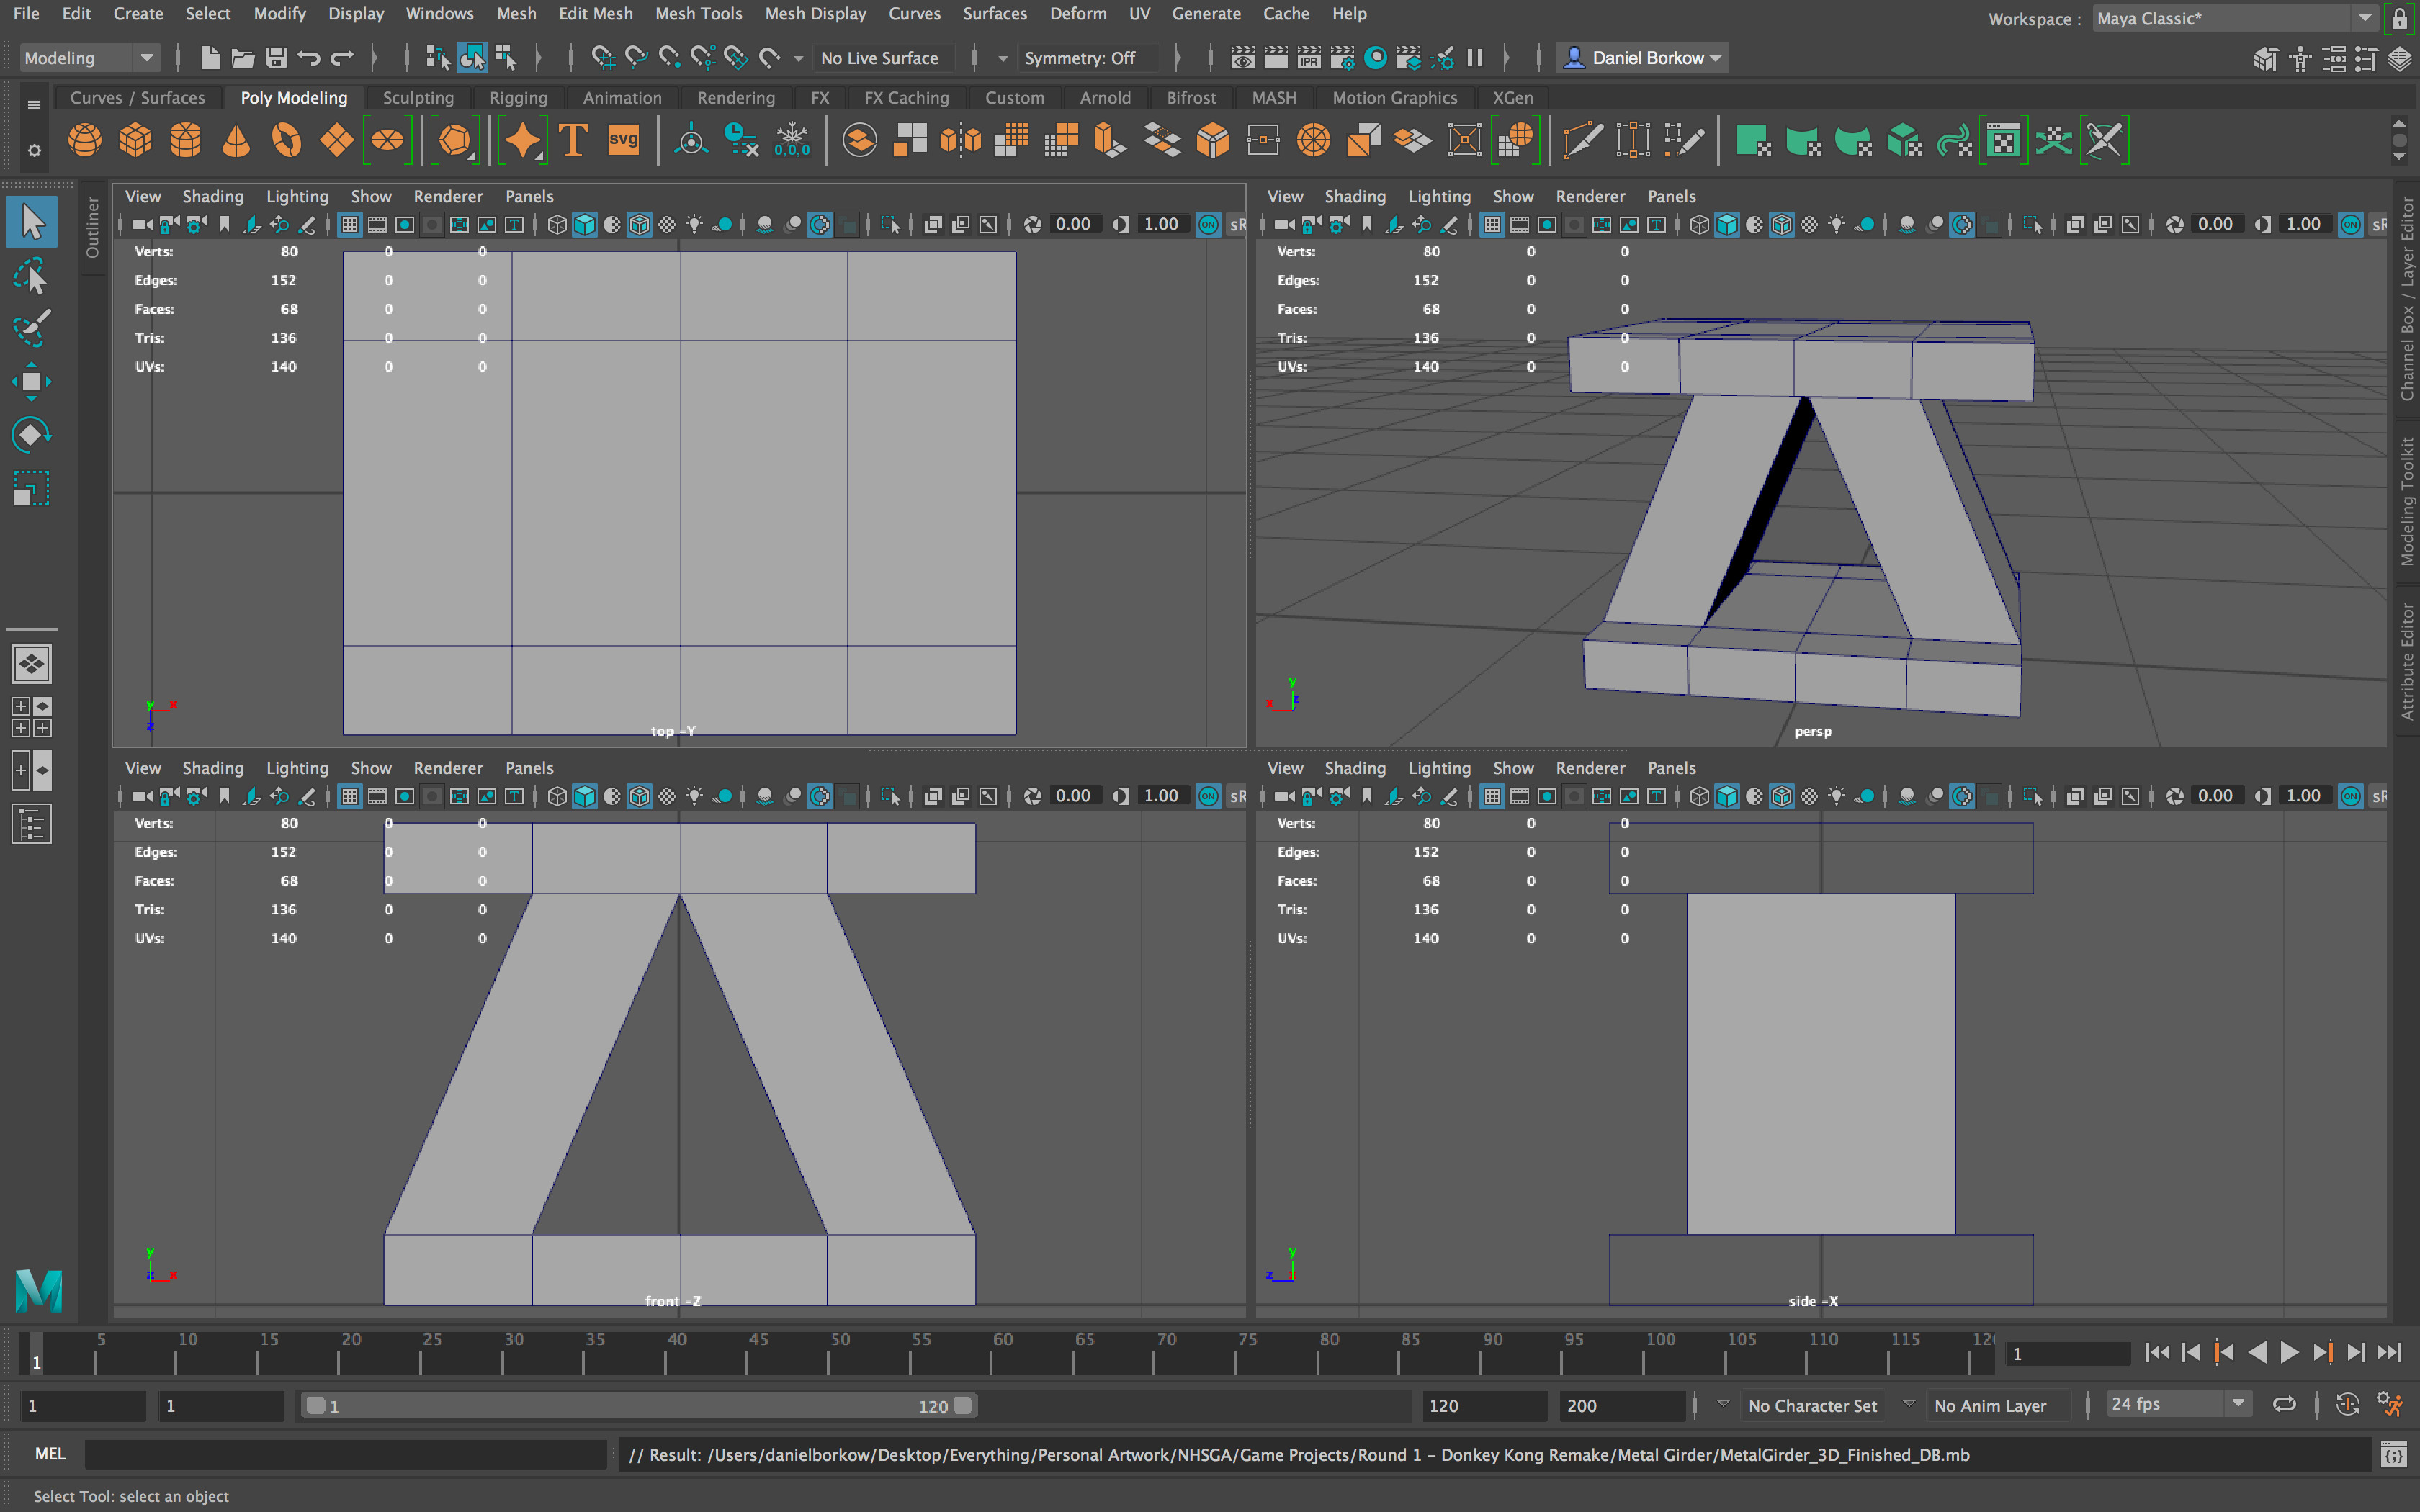This screenshot has height=1512, width=2420.
Task: Toggle isolate select in side viewport
Action: [x=2032, y=796]
